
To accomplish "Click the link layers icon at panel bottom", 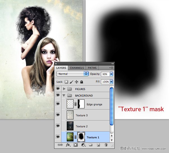I will 60,145.
